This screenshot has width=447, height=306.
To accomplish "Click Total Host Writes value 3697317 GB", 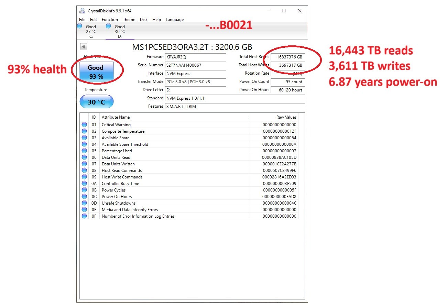I will click(287, 65).
